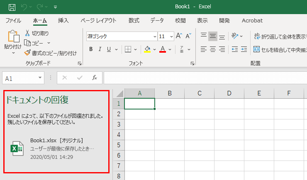The image size is (307, 180).
Task: Click the borders icon
Action: 128,49
